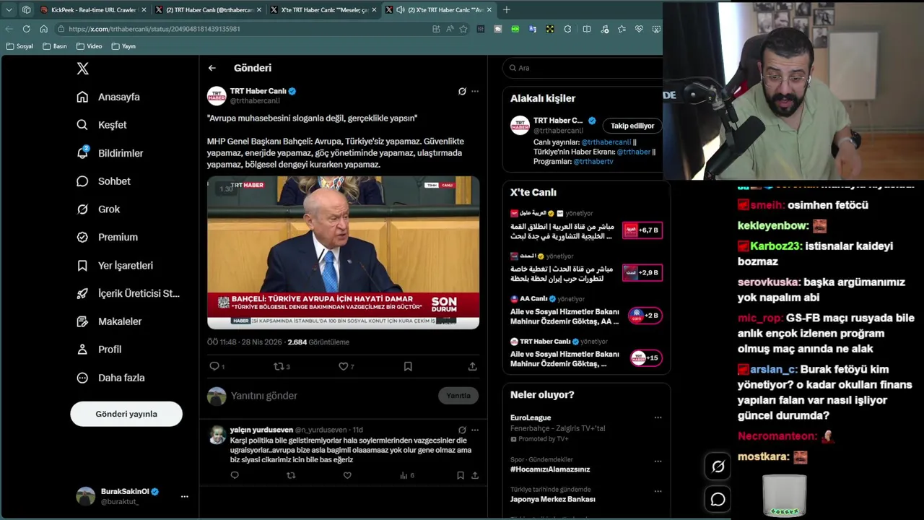Play the Bahçeli video thumbnail
924x520 pixels.
point(343,252)
